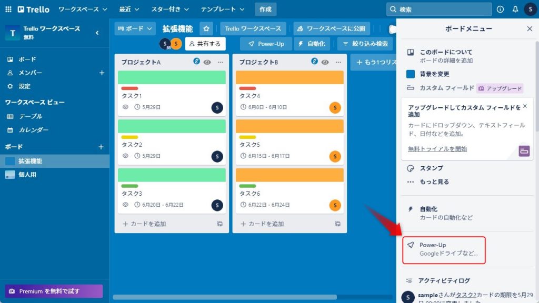Add a card to プロジェクトA
The image size is (539, 303).
[x=144, y=224]
